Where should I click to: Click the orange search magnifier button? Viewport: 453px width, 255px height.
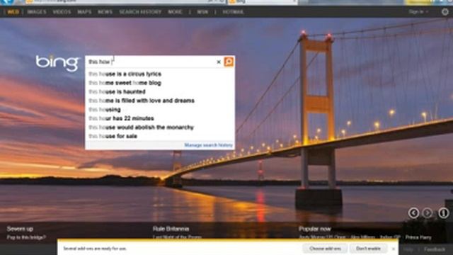coord(229,62)
